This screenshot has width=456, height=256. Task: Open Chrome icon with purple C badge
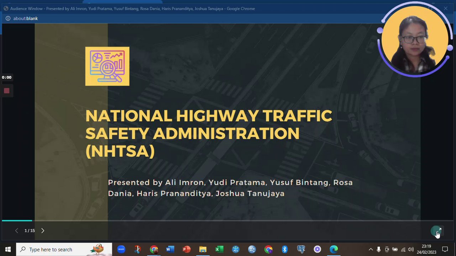click(268, 249)
